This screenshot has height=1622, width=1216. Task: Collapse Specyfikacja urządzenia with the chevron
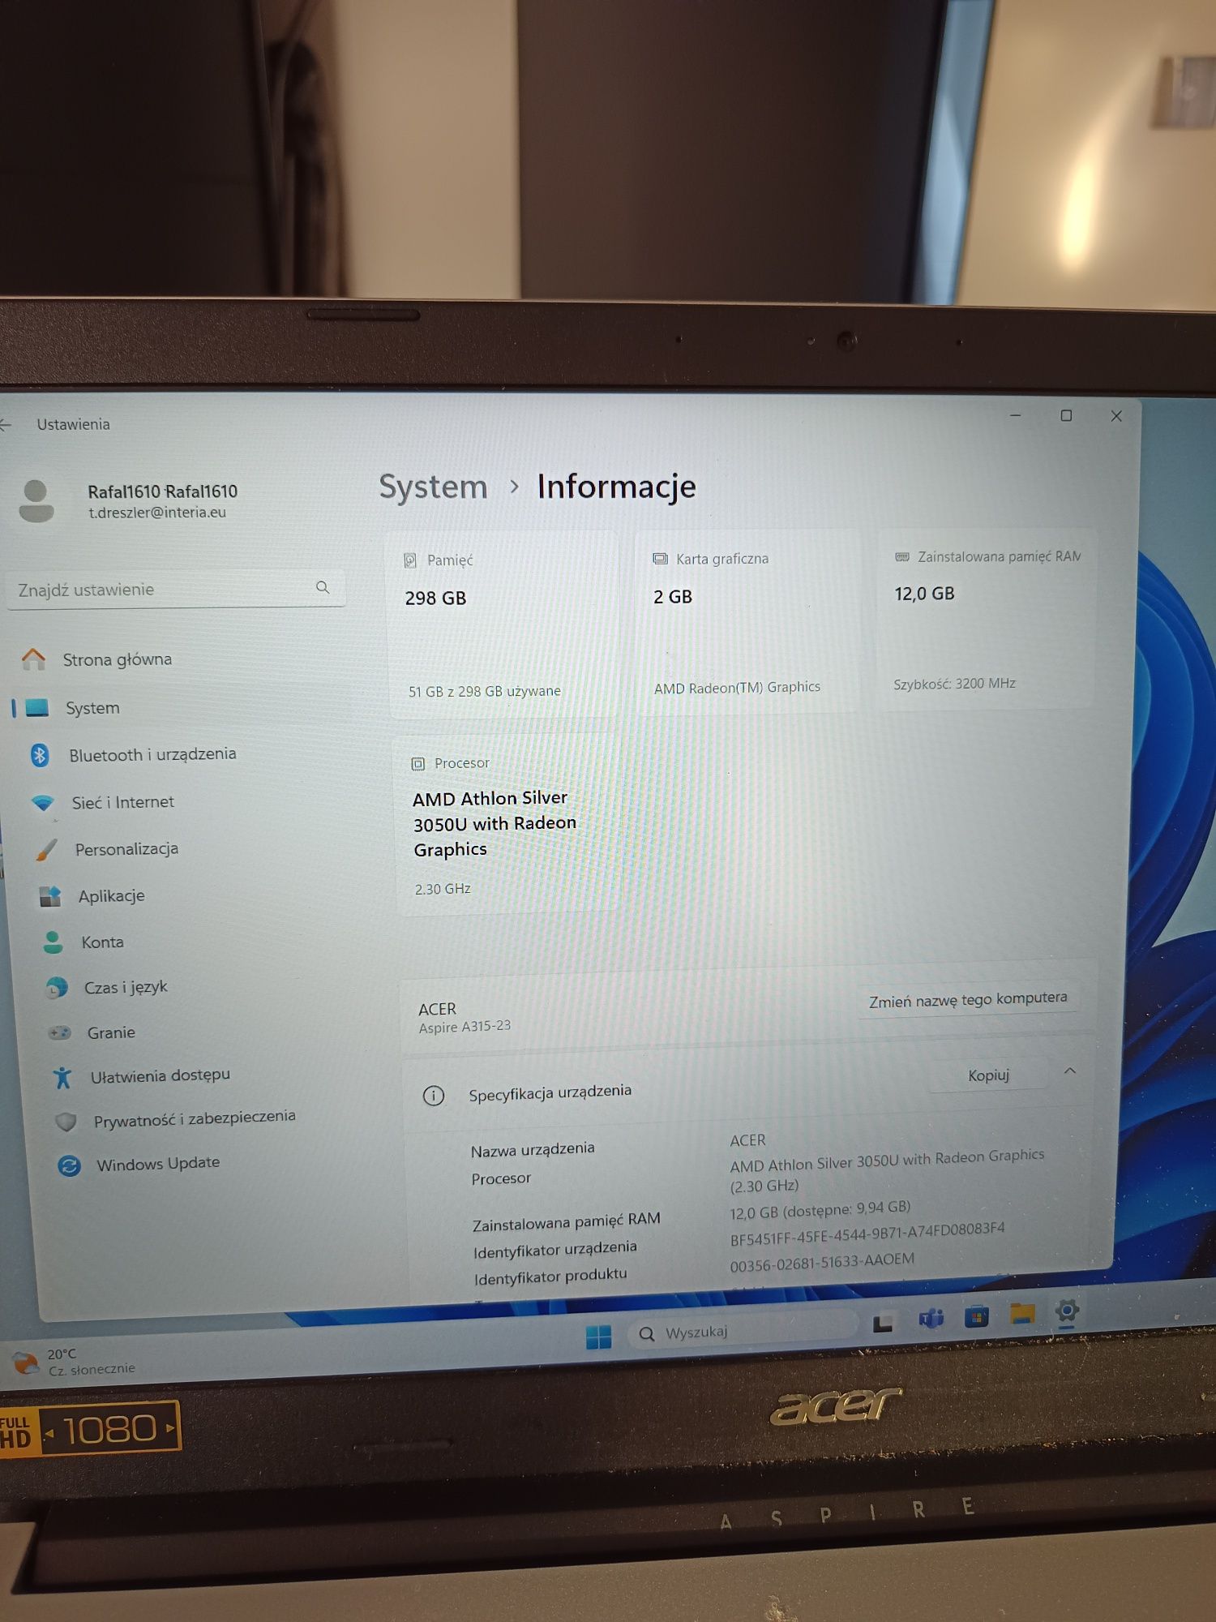click(1070, 1071)
